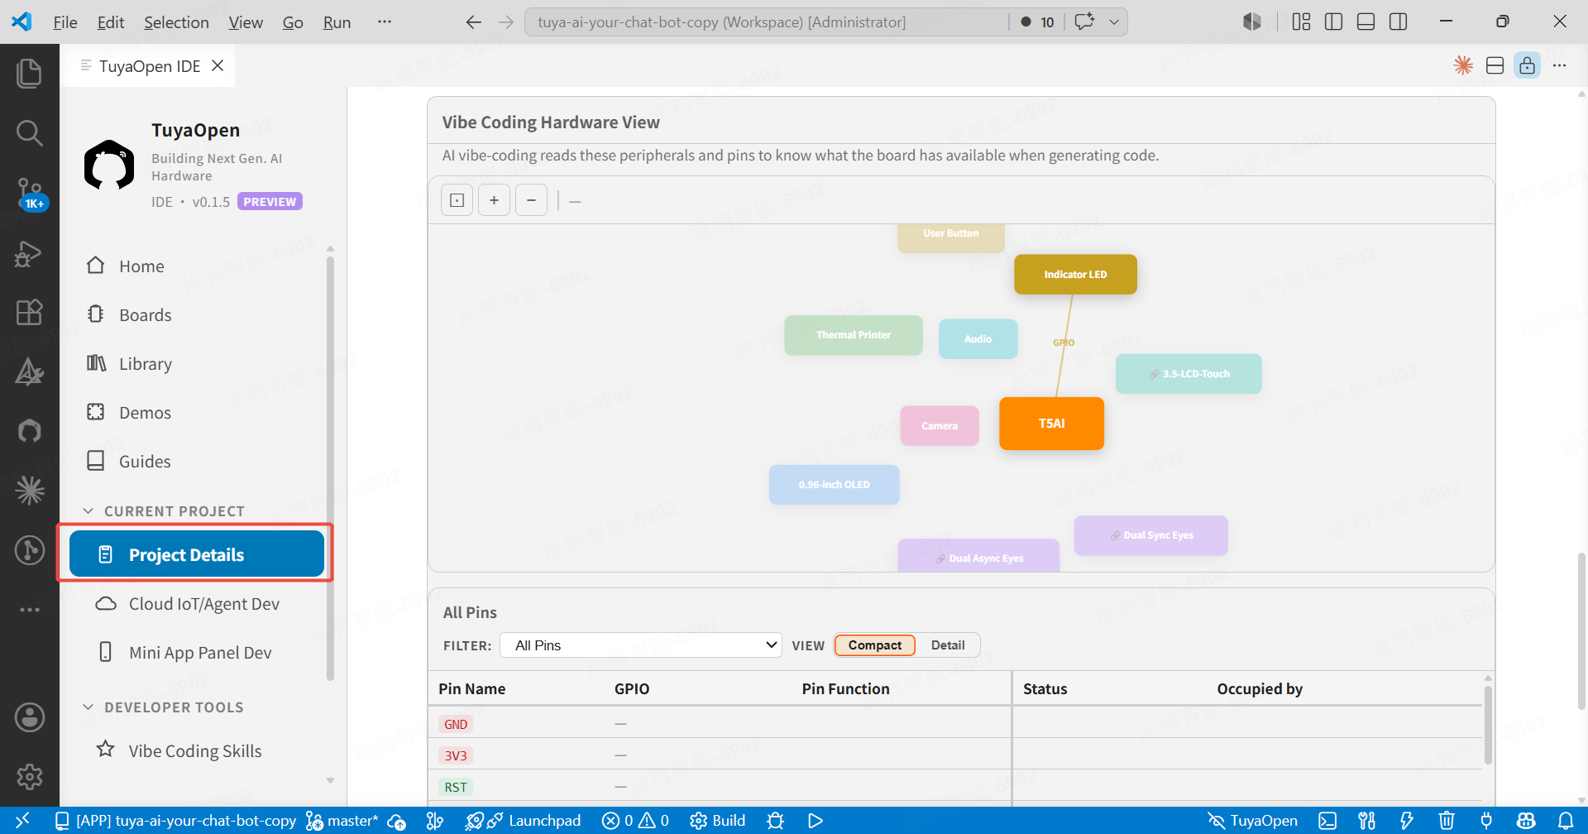Toggle the editor group lock icon

click(1527, 65)
